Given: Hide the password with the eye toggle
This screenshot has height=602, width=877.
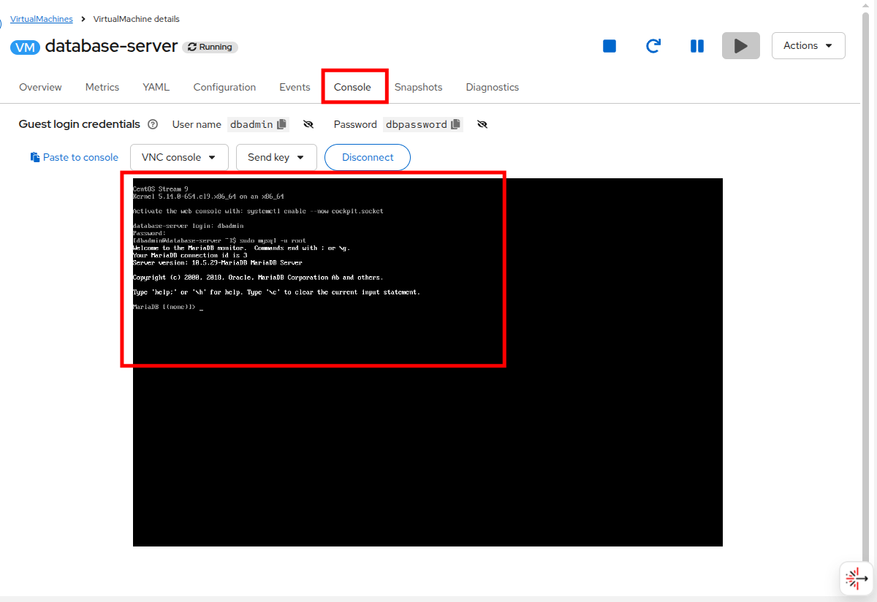Looking at the screenshot, I should [x=482, y=124].
